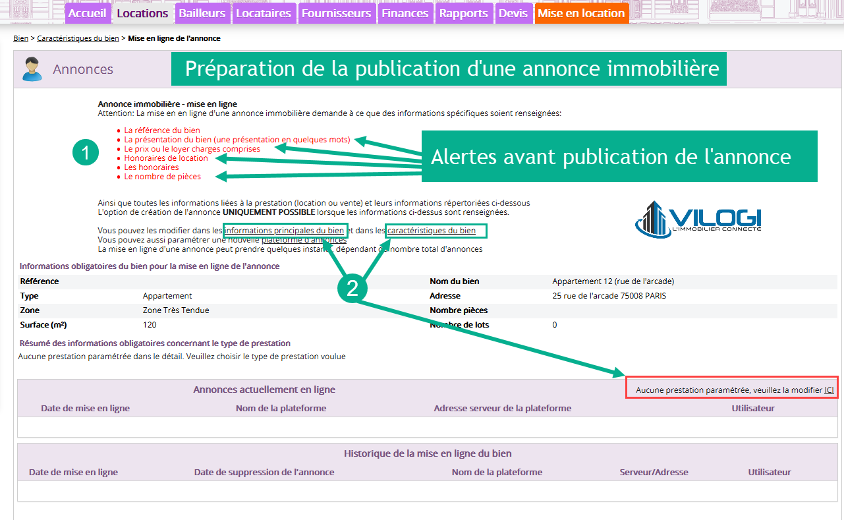Open the informations principales du bien link
The image size is (844, 520).
point(285,231)
